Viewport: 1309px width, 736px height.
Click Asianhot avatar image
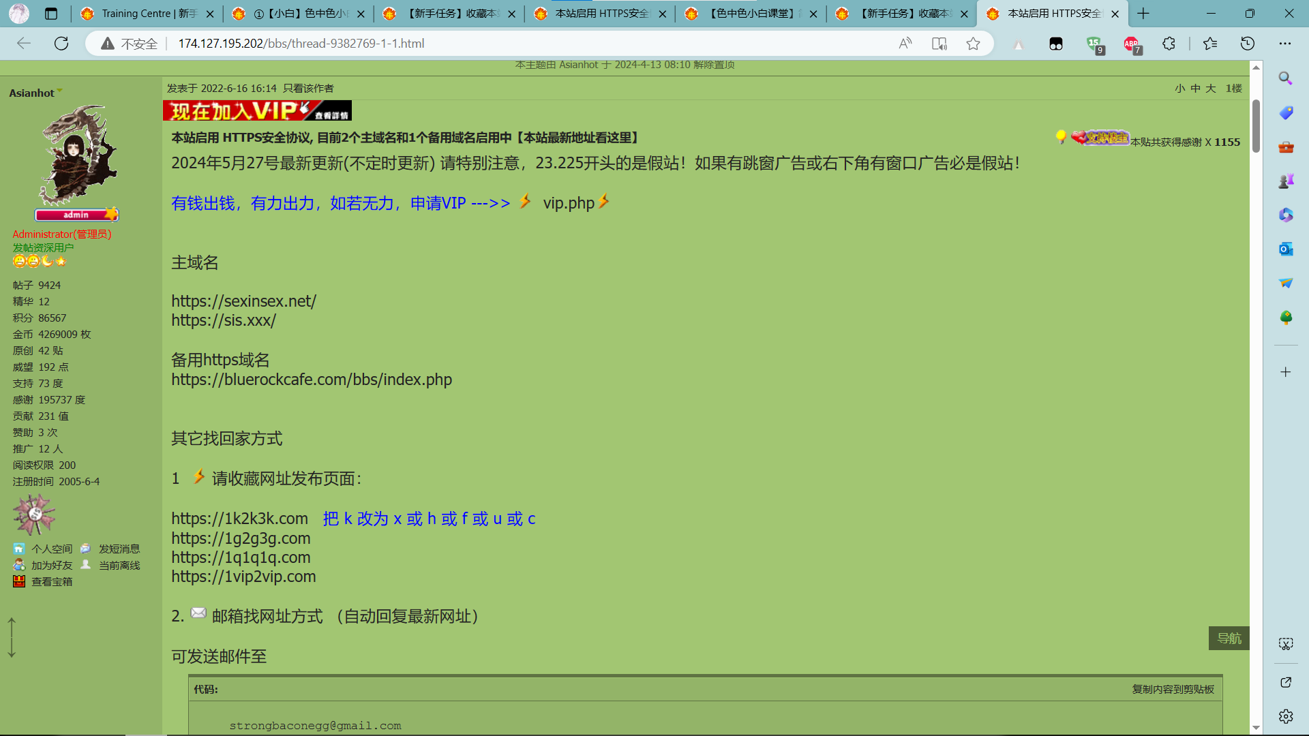[76, 155]
